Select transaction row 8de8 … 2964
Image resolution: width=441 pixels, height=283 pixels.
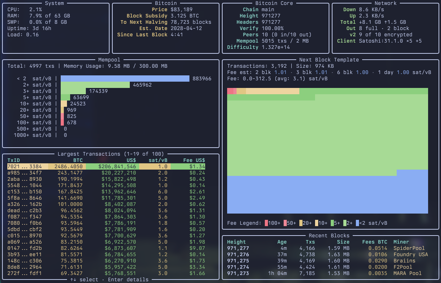coord(106,267)
